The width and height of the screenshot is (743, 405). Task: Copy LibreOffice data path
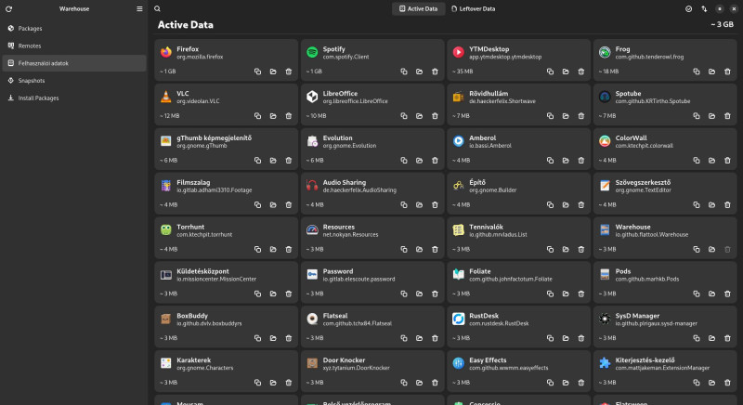pos(404,116)
